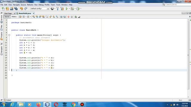Click the New Project icon
This screenshot has width=191, height=107.
7,9
